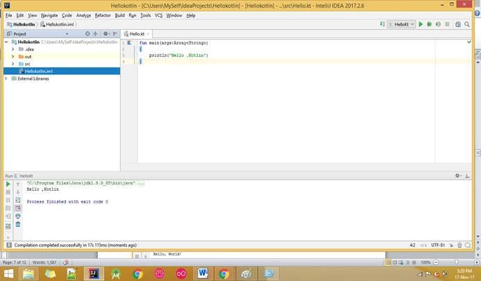The width and height of the screenshot is (481, 281).
Task: Toggle read-only lock icon in status bar
Action: [451, 245]
